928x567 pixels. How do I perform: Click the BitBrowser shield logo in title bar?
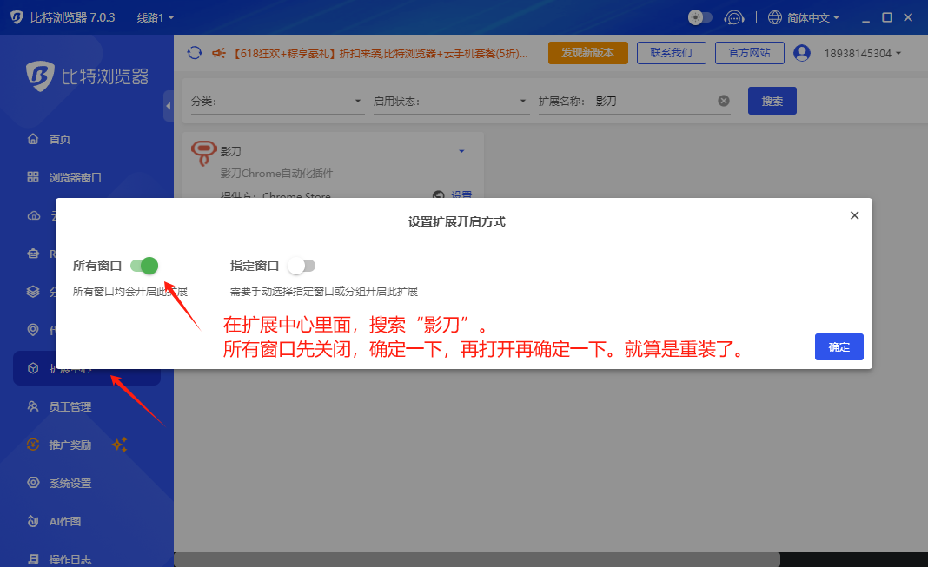[x=17, y=17]
